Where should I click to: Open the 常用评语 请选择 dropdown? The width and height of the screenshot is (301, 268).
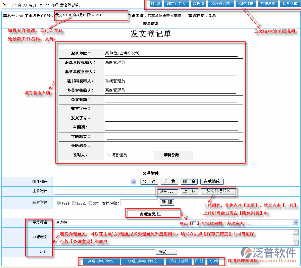(x=296, y=223)
